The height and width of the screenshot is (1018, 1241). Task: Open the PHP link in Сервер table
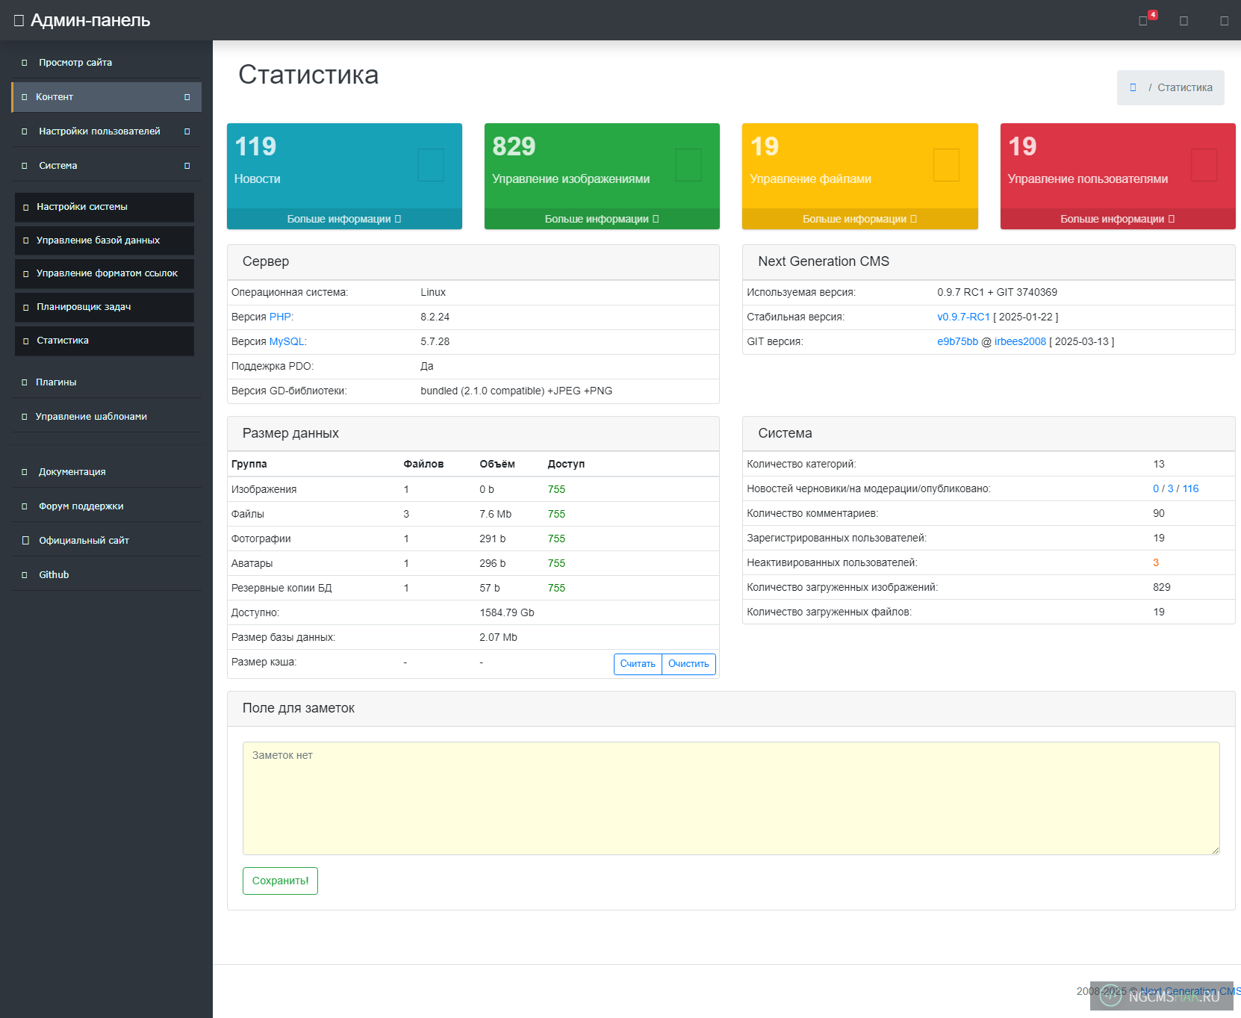[x=280, y=317]
